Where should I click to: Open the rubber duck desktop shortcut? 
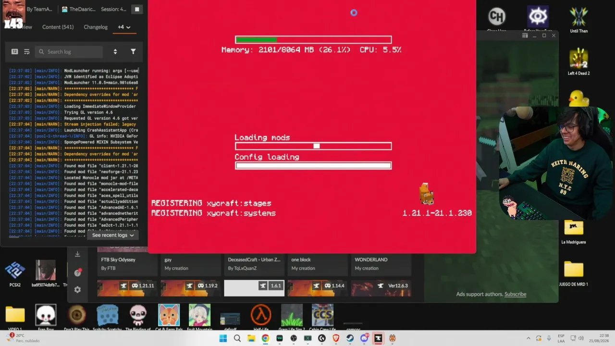(x=578, y=99)
